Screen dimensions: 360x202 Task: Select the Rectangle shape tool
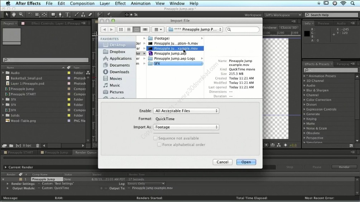tap(53, 15)
